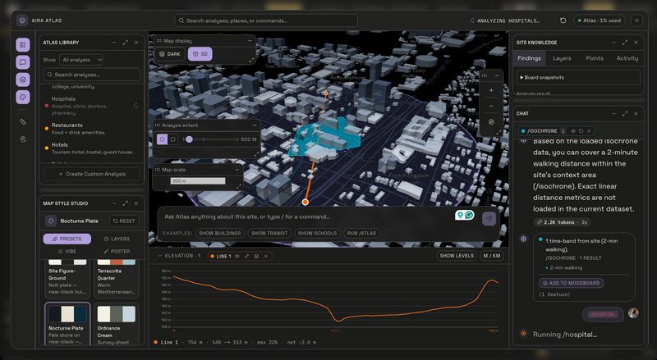Collapse the Elevation panel chevron
The height and width of the screenshot is (360, 657).
pyautogui.click(x=159, y=255)
